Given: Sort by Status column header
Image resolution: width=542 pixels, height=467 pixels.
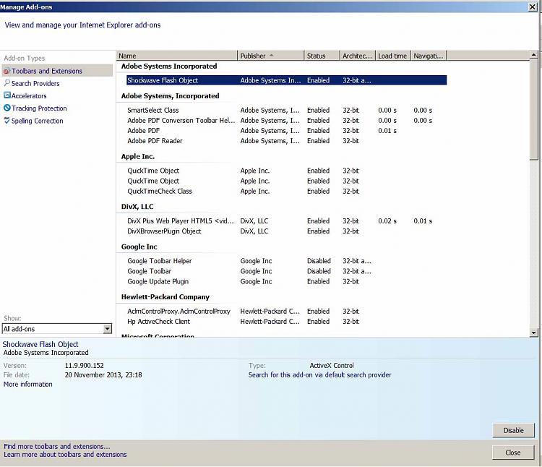Looking at the screenshot, I should [322, 56].
